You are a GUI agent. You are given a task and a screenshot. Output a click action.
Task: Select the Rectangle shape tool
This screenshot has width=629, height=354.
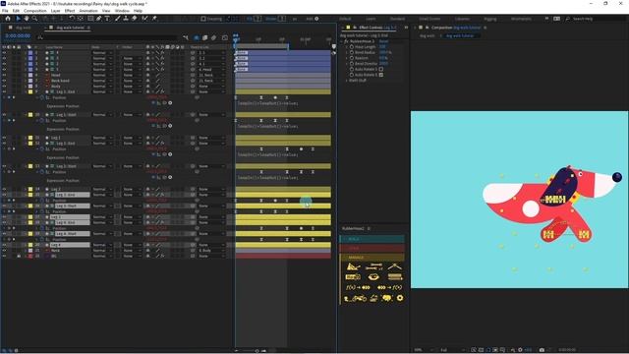click(x=90, y=19)
